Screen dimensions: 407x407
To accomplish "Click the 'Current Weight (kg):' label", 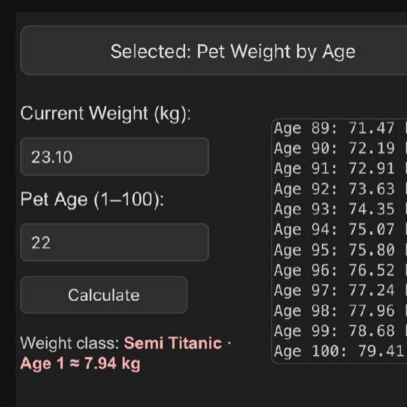I will pyautogui.click(x=106, y=114).
